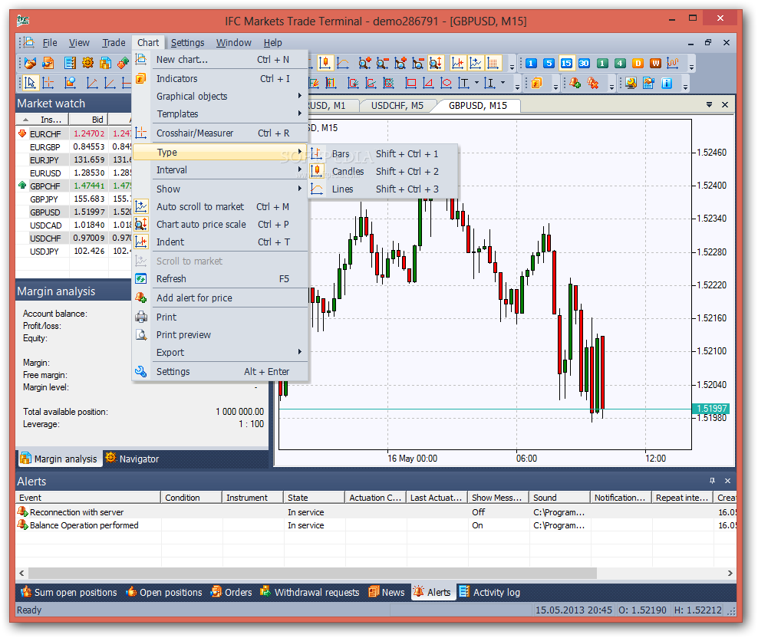Switch to the Navigator tab
The image size is (758, 638).
coord(132,459)
